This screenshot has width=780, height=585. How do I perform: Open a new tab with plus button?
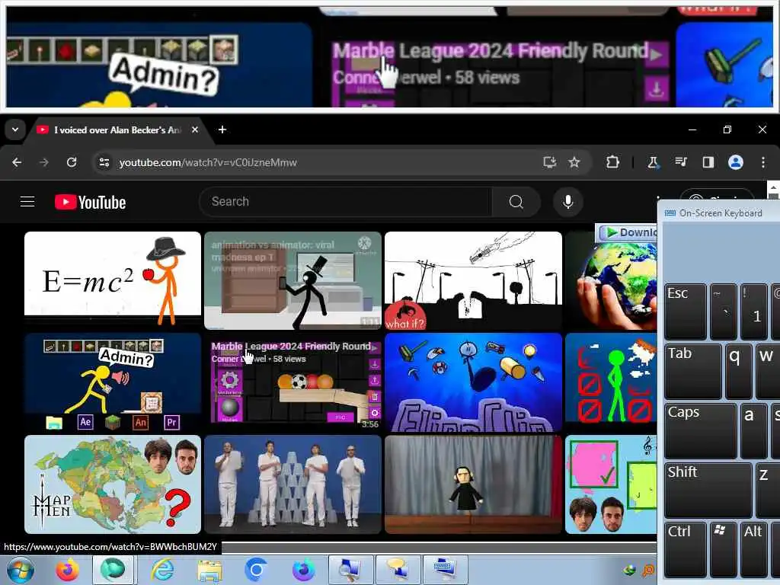[222, 129]
